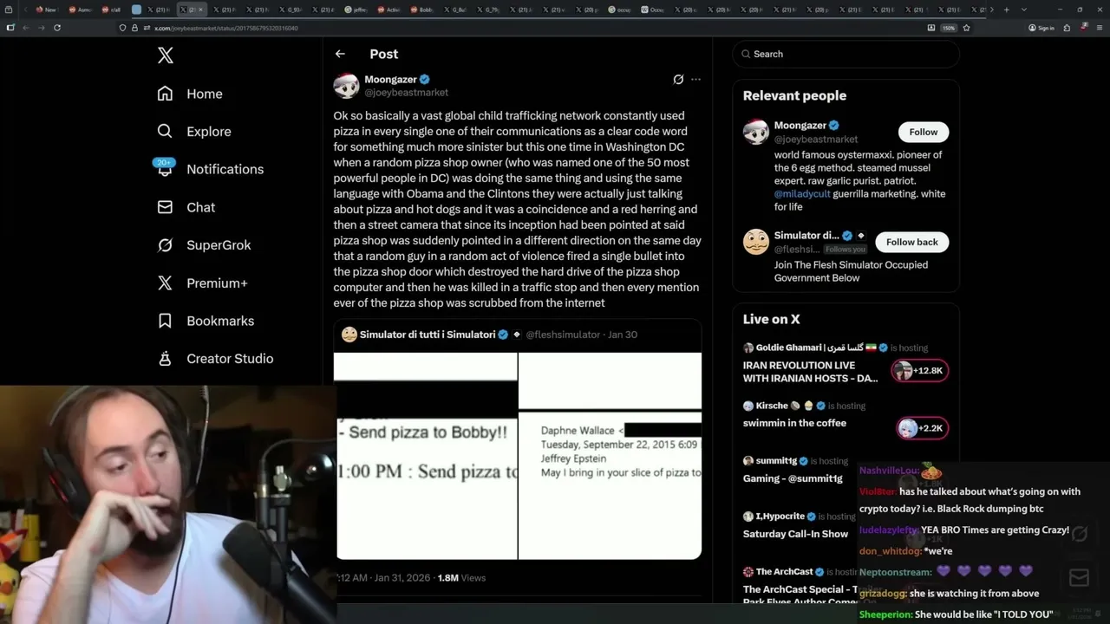Click the browser reload button

pyautogui.click(x=57, y=28)
